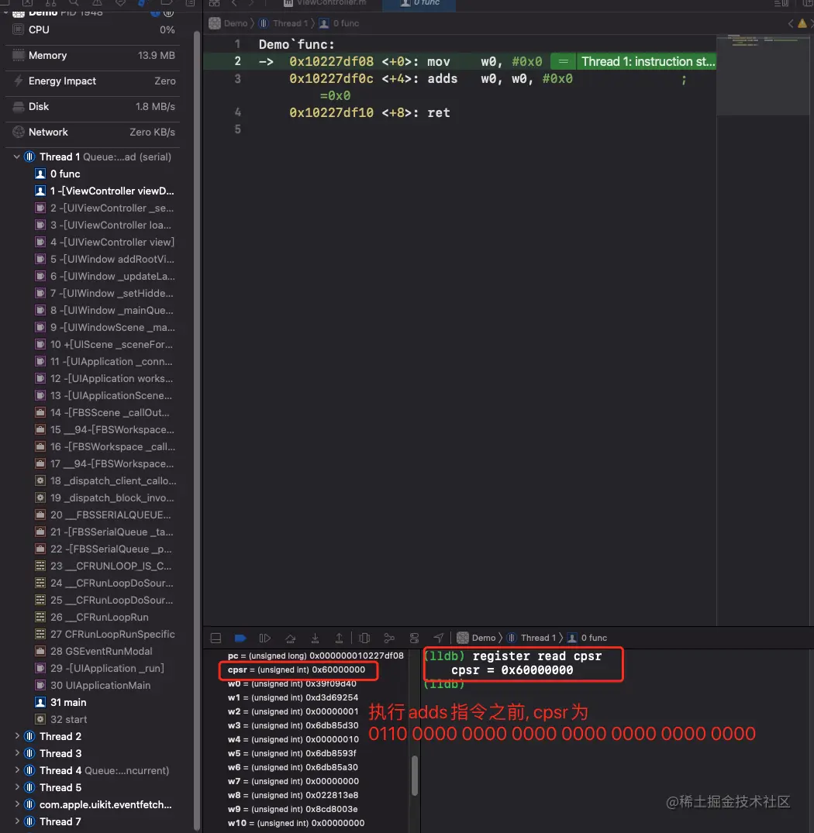
Task: Select the cpsr = 0x60000000 variable row
Action: coord(296,670)
